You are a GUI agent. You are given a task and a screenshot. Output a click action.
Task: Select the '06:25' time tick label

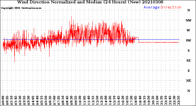pos(50,100)
